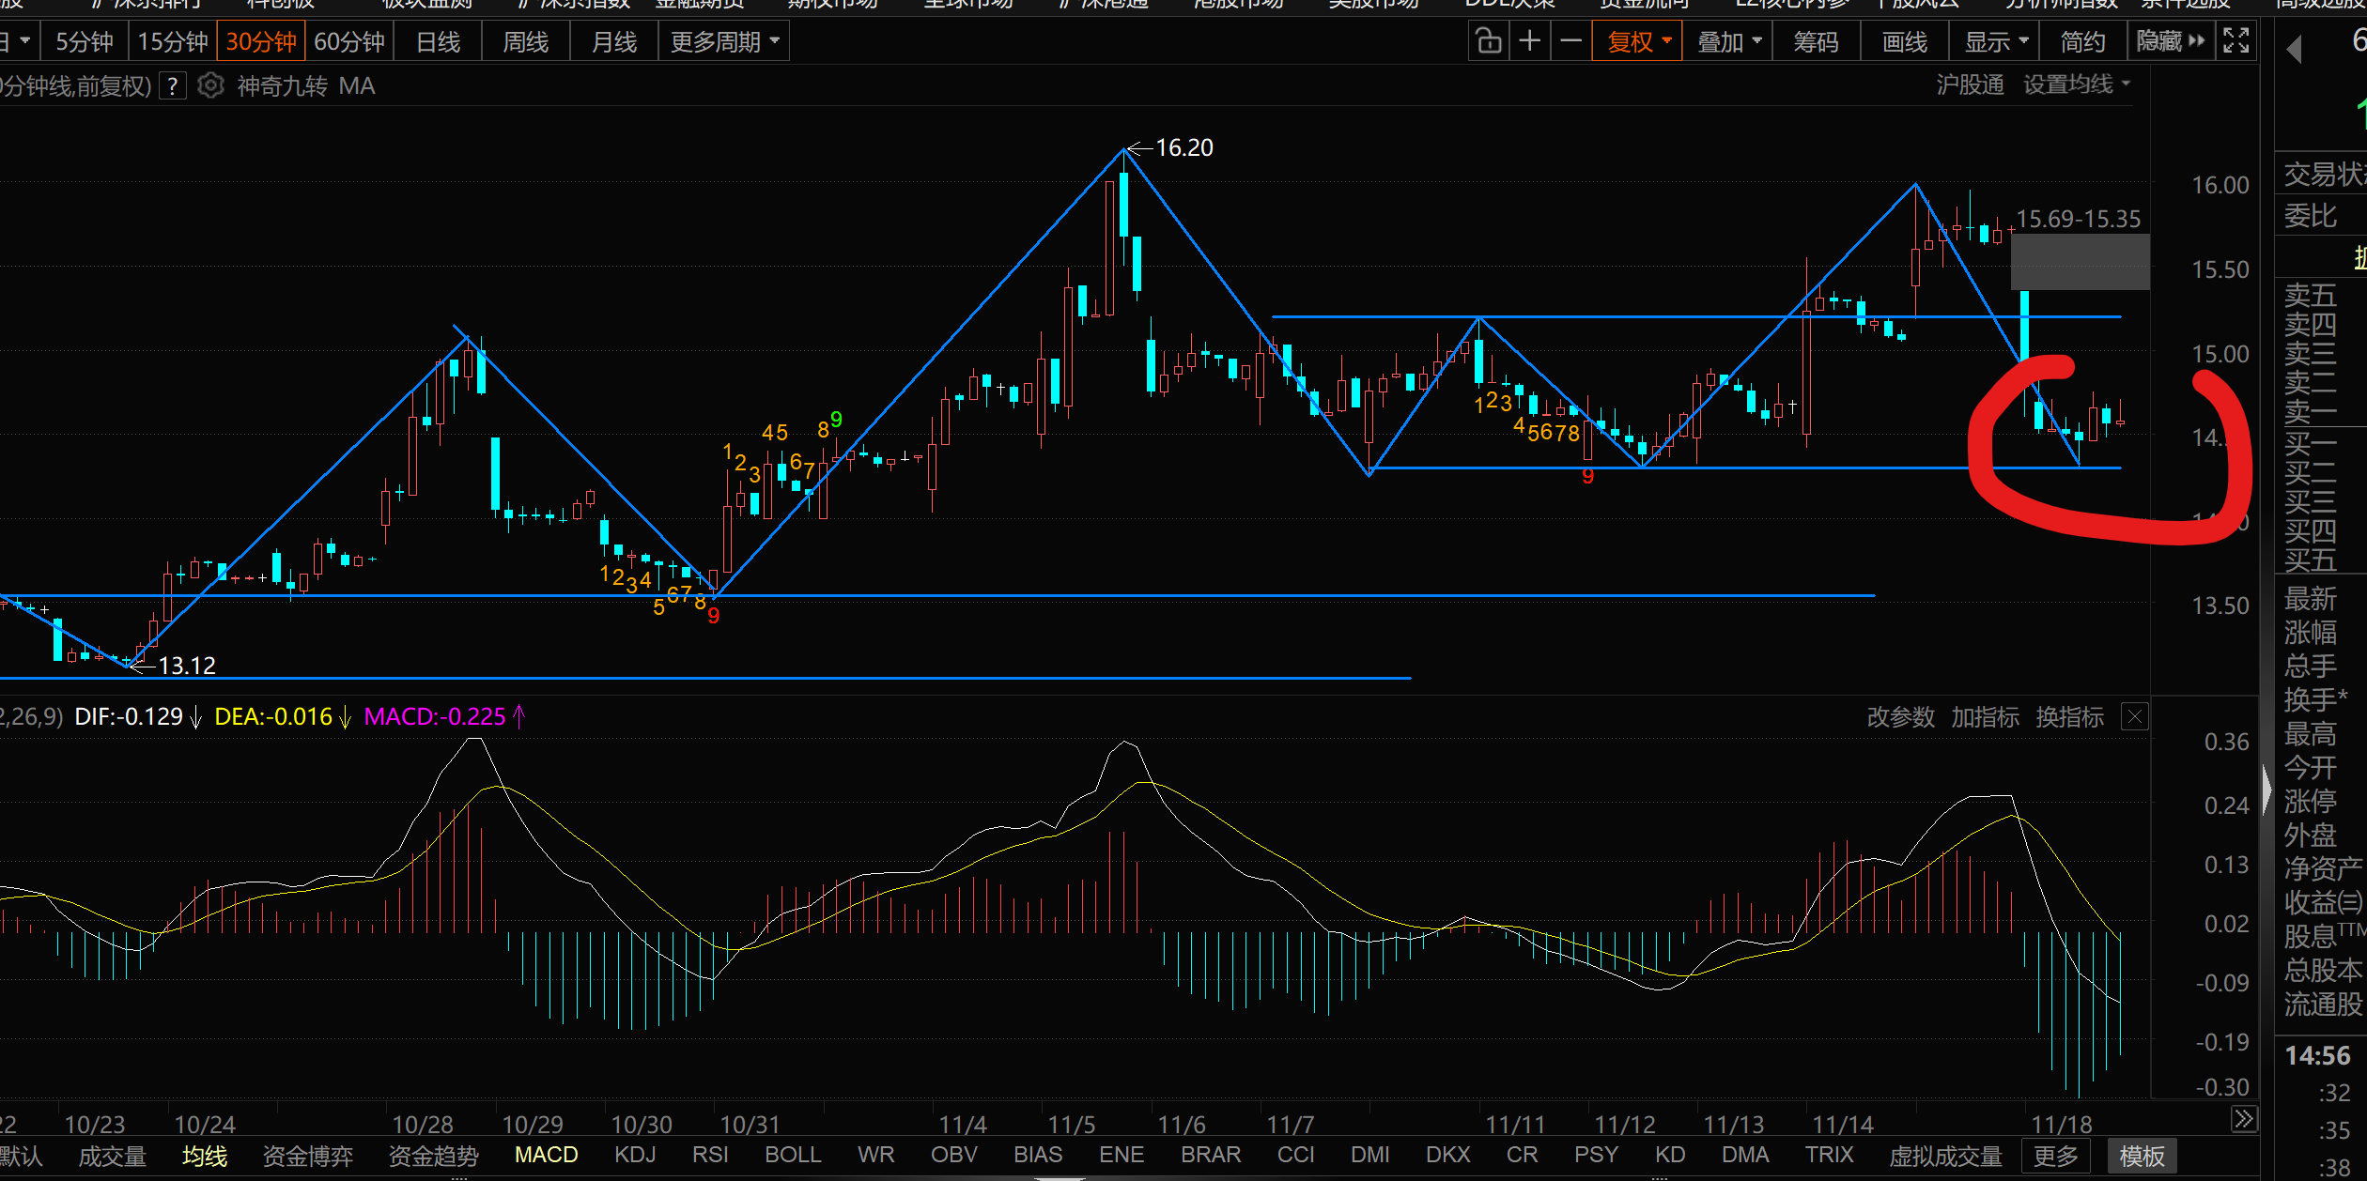Zoom out chart with minus icon
2367x1181 pixels.
[1571, 41]
